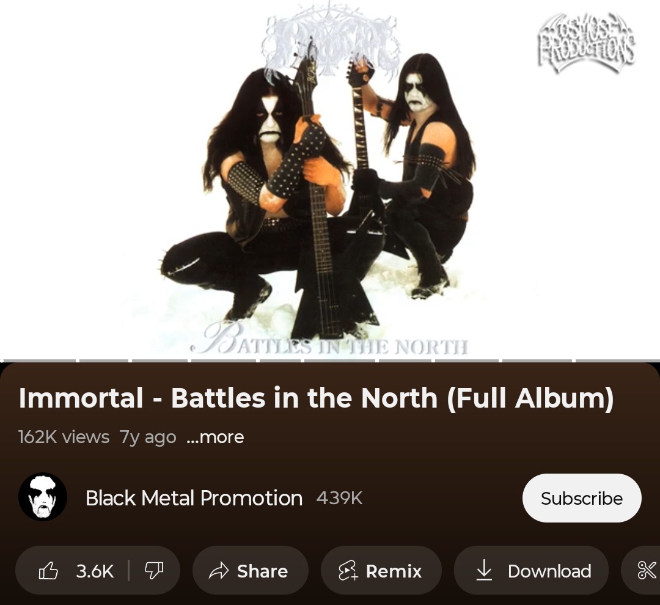Screen dimensions: 660x605
Task: Tap the 162K views text
Action: [x=64, y=437]
